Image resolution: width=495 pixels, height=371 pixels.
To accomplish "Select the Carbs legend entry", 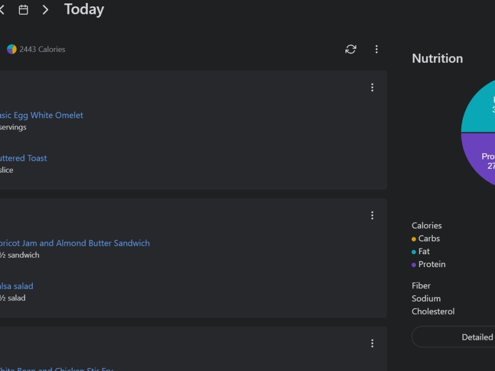I will 429,238.
